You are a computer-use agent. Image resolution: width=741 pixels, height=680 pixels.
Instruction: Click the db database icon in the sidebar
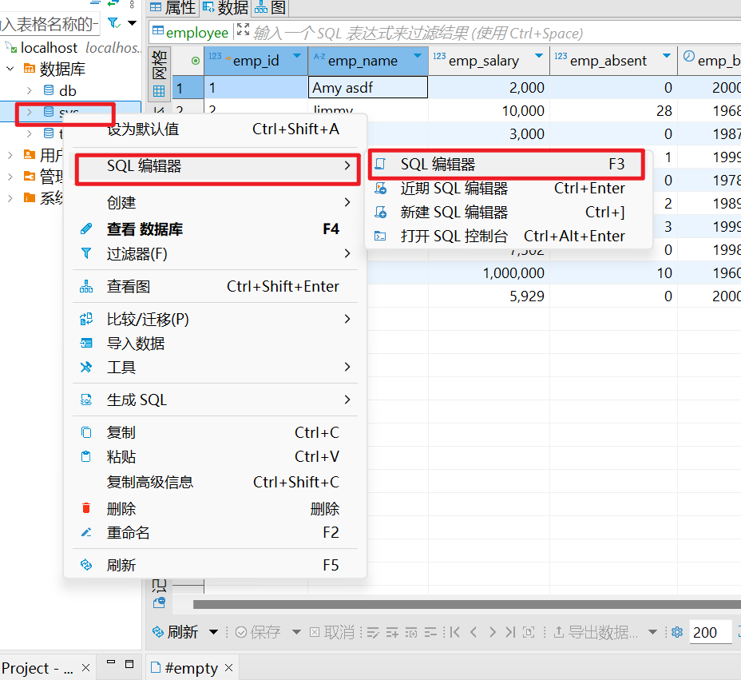pyautogui.click(x=50, y=90)
